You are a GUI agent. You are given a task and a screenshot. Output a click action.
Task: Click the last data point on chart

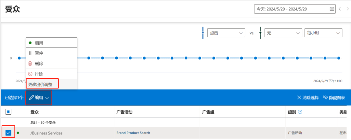339,58
